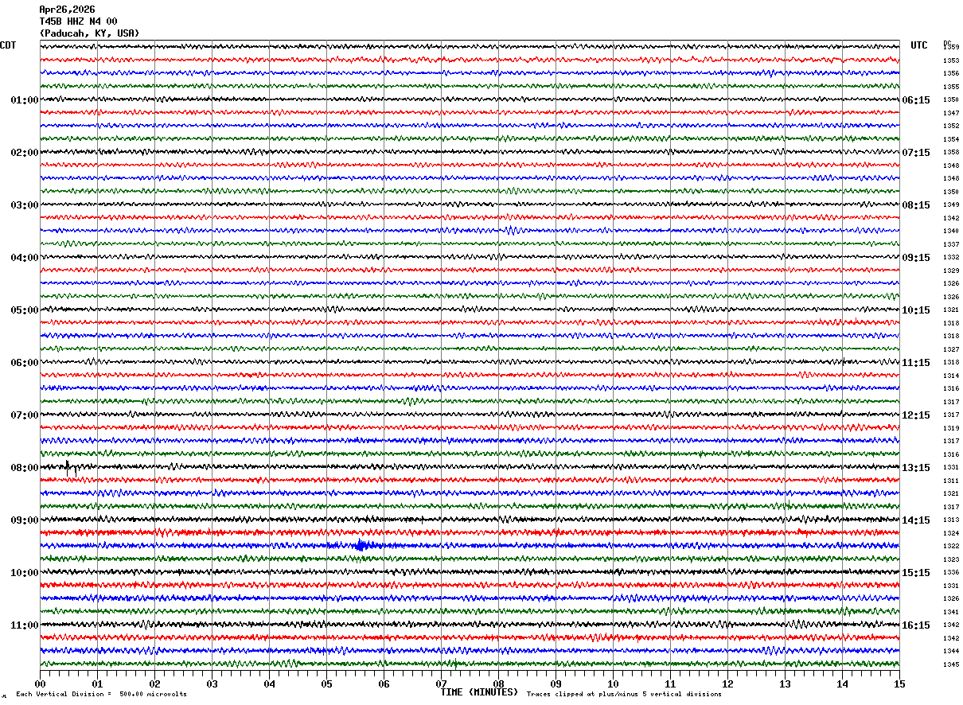Click the DC value 1352
This screenshot has width=963, height=705.
(950, 127)
